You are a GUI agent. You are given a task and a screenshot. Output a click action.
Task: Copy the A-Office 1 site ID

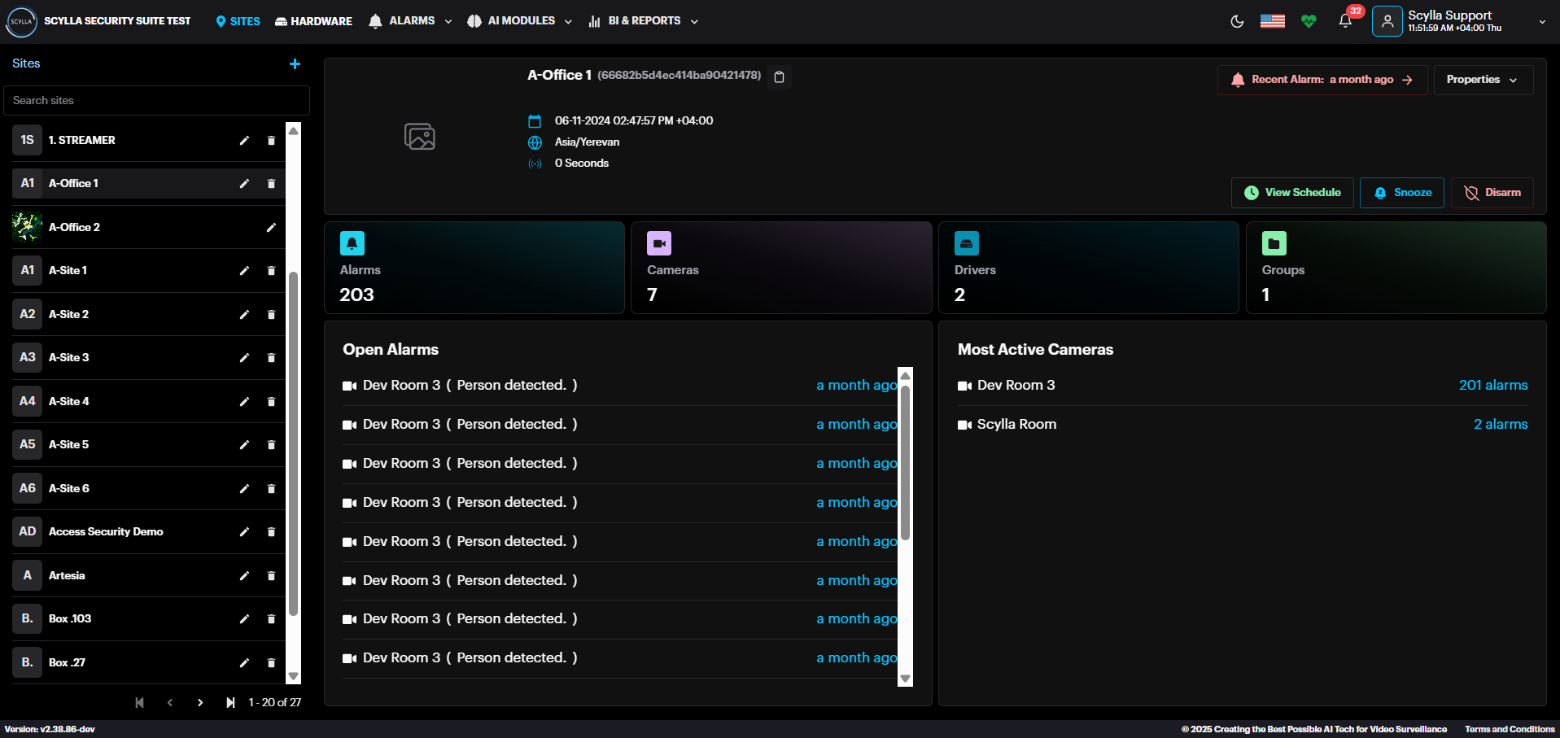click(779, 77)
